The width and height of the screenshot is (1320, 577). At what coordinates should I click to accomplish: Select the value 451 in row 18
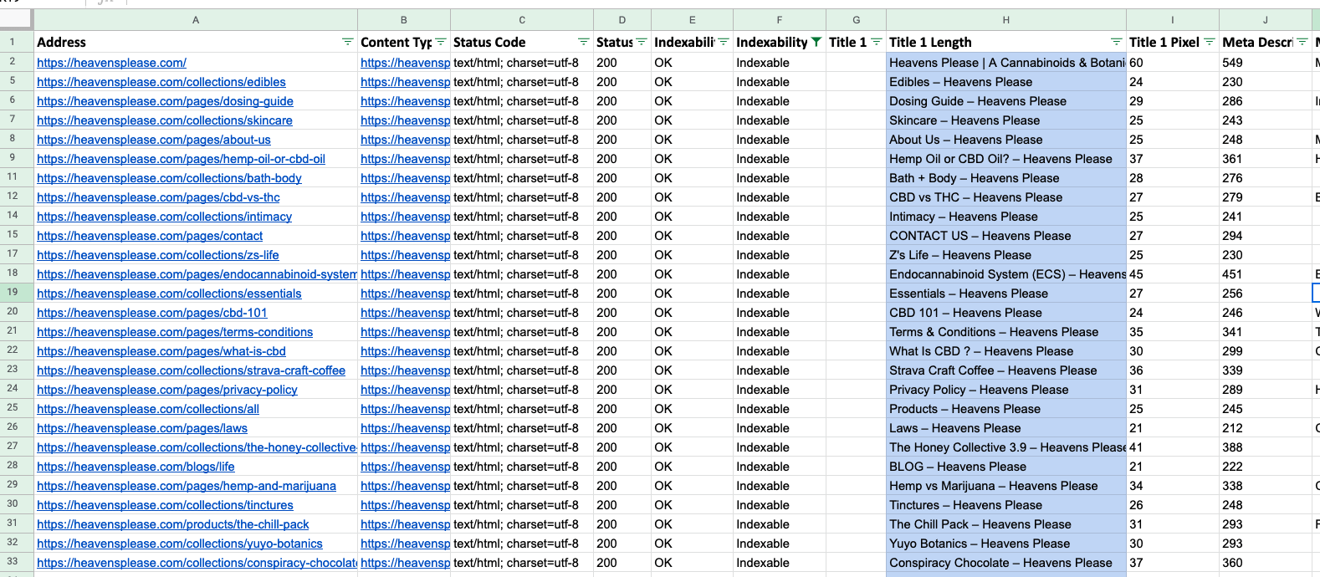(x=1266, y=274)
